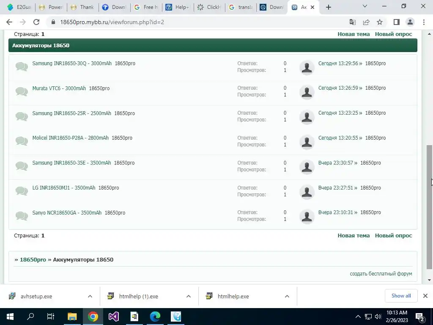Open the Molicel INR18650-P28A - 2800mAh topic
Viewport: 433px width, 325px height.
click(x=71, y=138)
